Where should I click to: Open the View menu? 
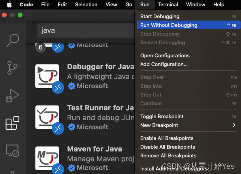(111, 5)
